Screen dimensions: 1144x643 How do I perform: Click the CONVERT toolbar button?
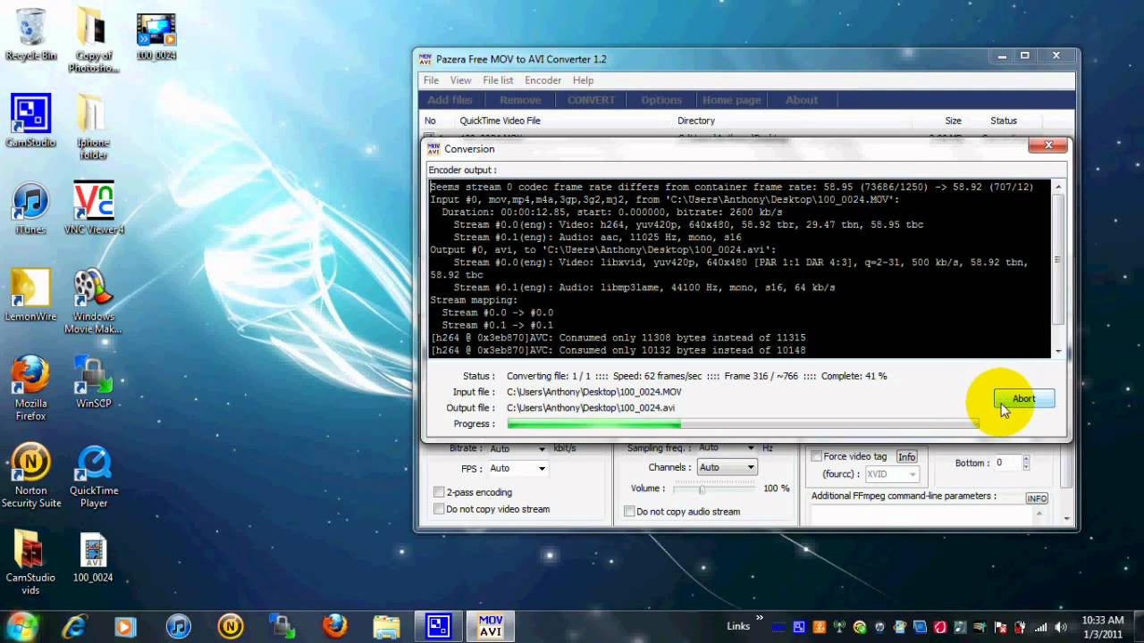pos(591,100)
